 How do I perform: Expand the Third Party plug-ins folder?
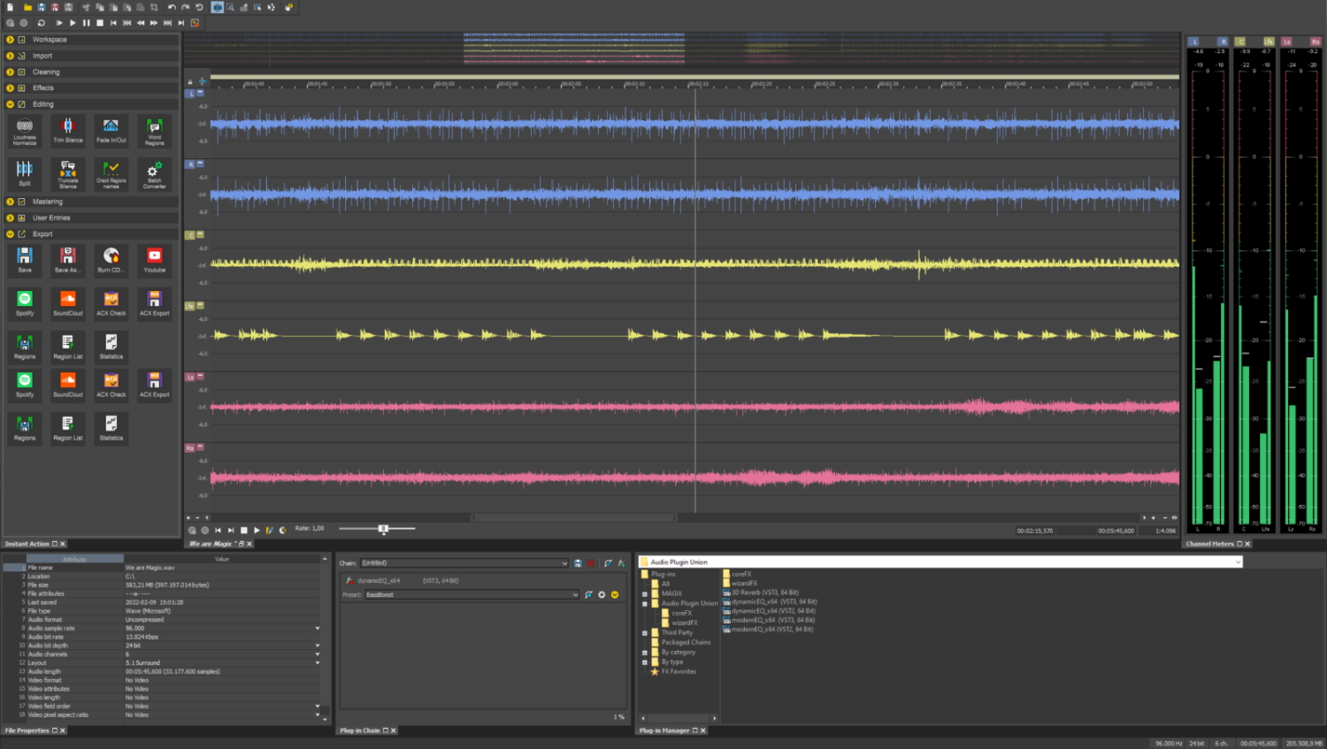point(645,633)
